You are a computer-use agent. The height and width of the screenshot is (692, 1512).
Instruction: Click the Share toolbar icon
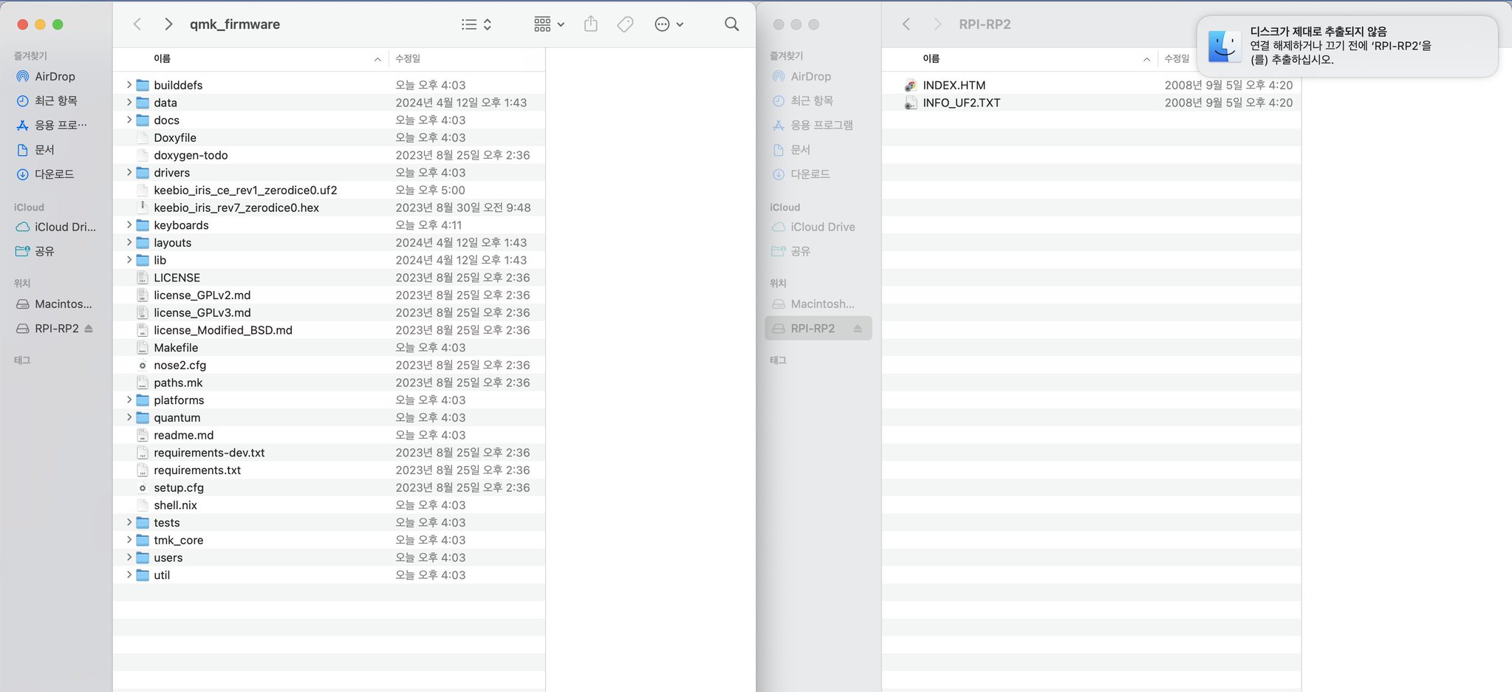pyautogui.click(x=591, y=24)
